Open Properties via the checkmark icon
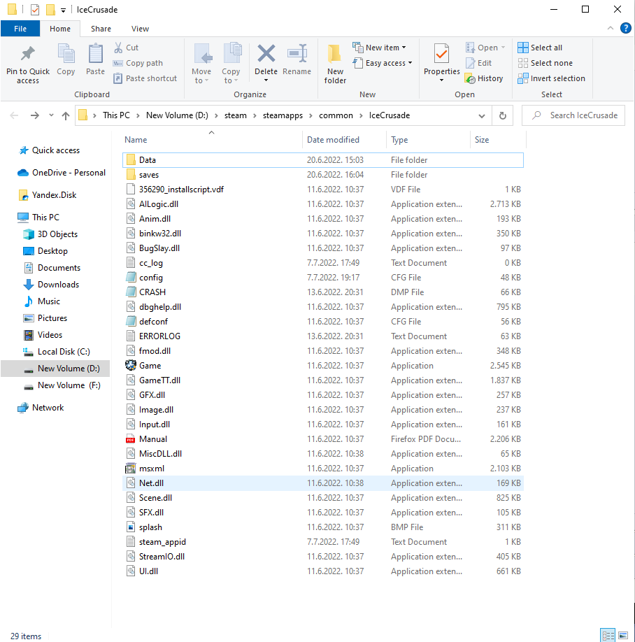Viewport: 635px width, 642px height. tap(442, 54)
